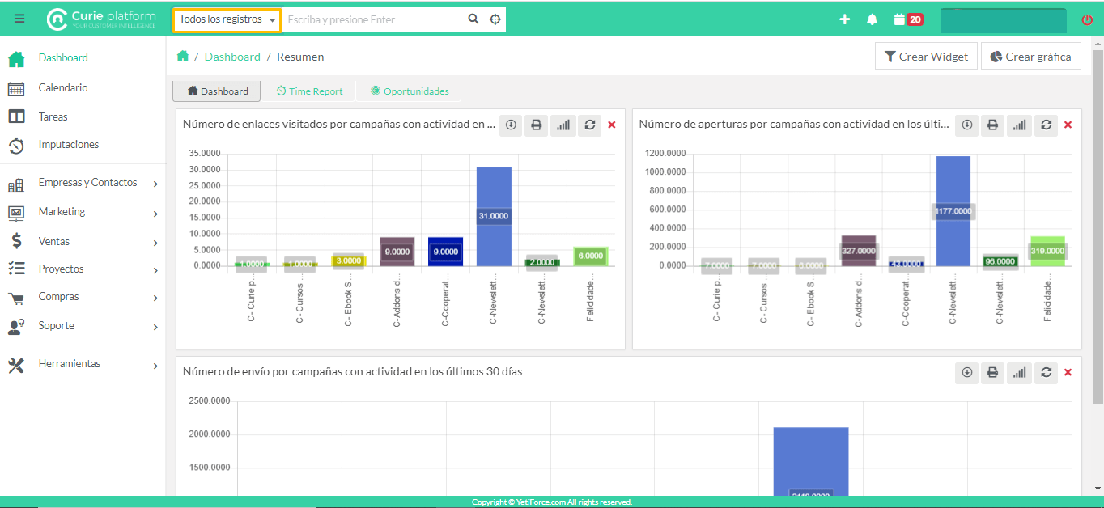Print the 'enlaces visitados' widget

pyautogui.click(x=536, y=125)
